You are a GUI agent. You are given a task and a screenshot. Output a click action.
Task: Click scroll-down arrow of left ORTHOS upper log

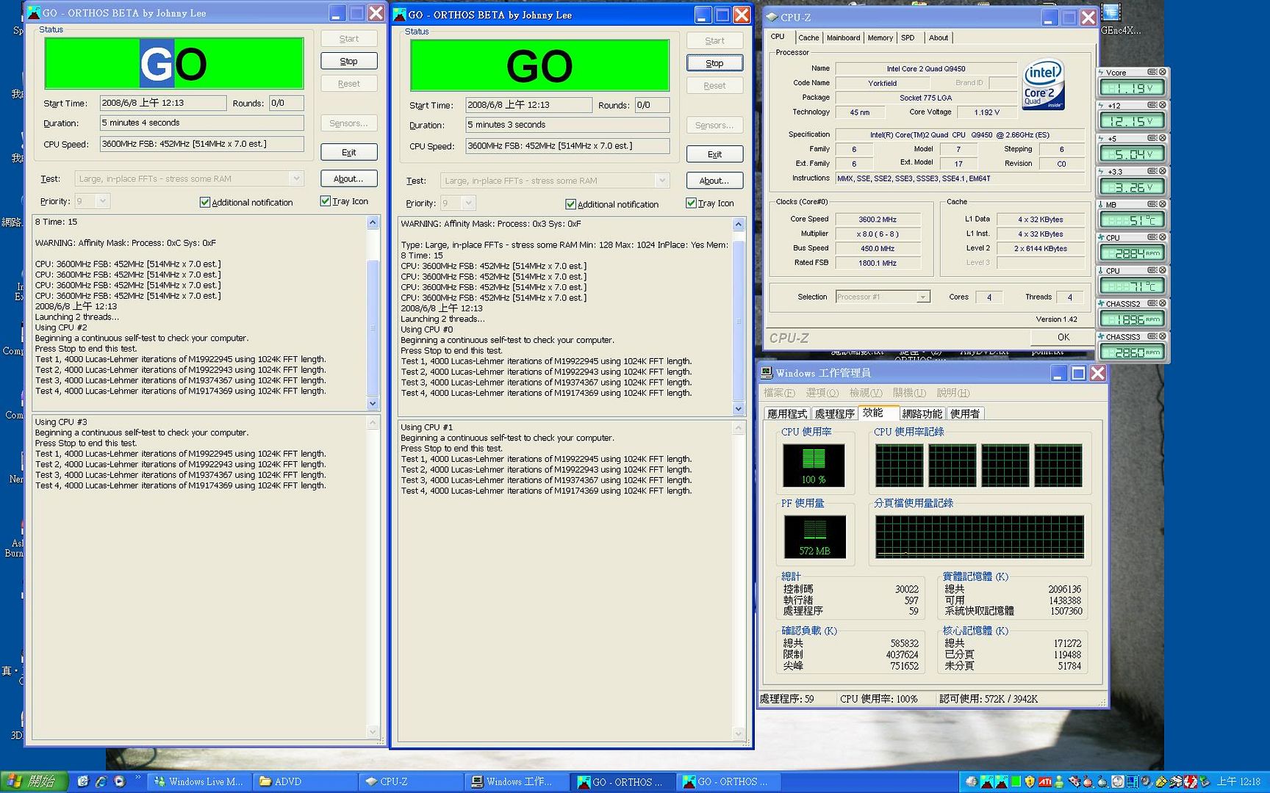pyautogui.click(x=373, y=403)
